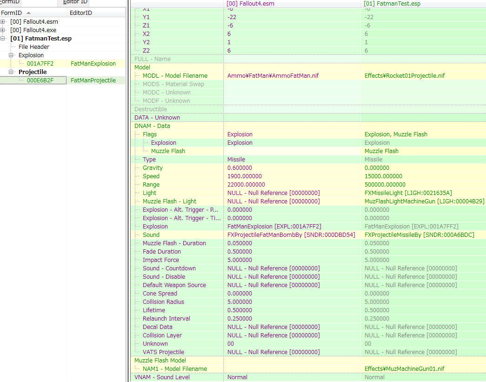Screen dimensions: 486x382
Task: Click the Default Weapon Source row label
Action: (174, 285)
